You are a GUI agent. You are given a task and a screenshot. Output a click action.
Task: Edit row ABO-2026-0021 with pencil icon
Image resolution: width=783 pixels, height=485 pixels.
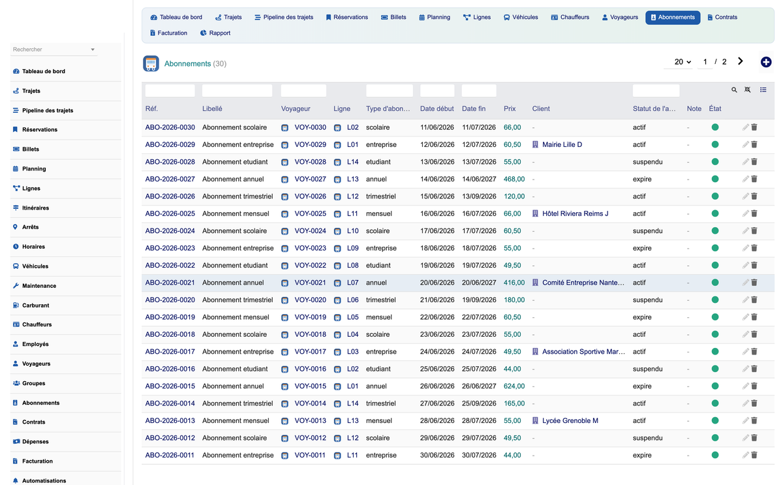tap(746, 283)
